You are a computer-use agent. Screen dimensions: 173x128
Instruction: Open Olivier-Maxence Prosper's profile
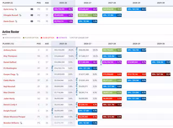point(14,117)
